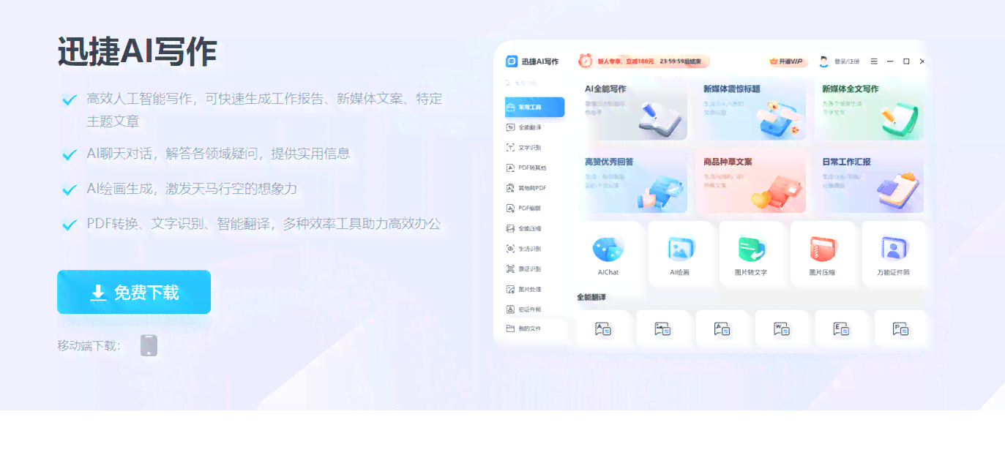
Task: Click the user avatar icon
Action: [824, 61]
